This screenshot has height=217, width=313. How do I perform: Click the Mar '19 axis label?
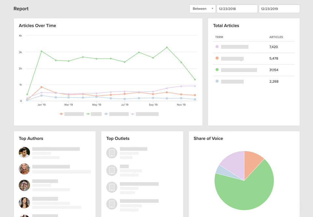pyautogui.click(x=69, y=105)
